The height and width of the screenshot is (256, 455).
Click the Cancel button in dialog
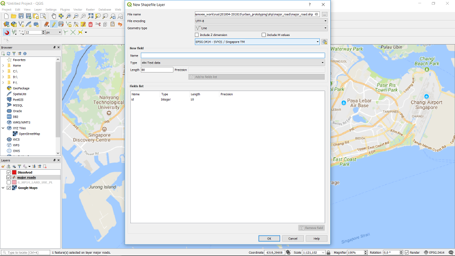[x=293, y=238]
